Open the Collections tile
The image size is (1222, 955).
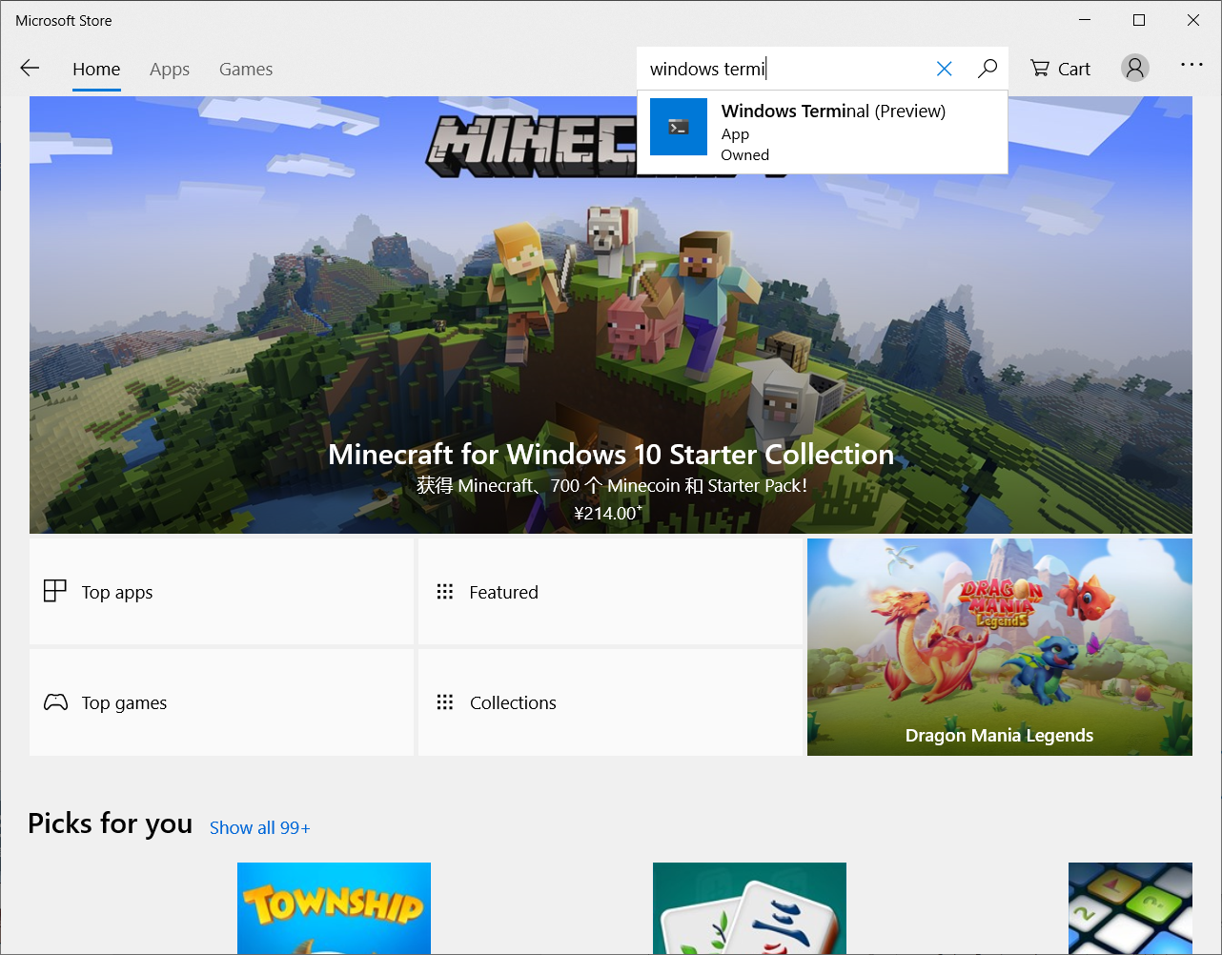610,702
